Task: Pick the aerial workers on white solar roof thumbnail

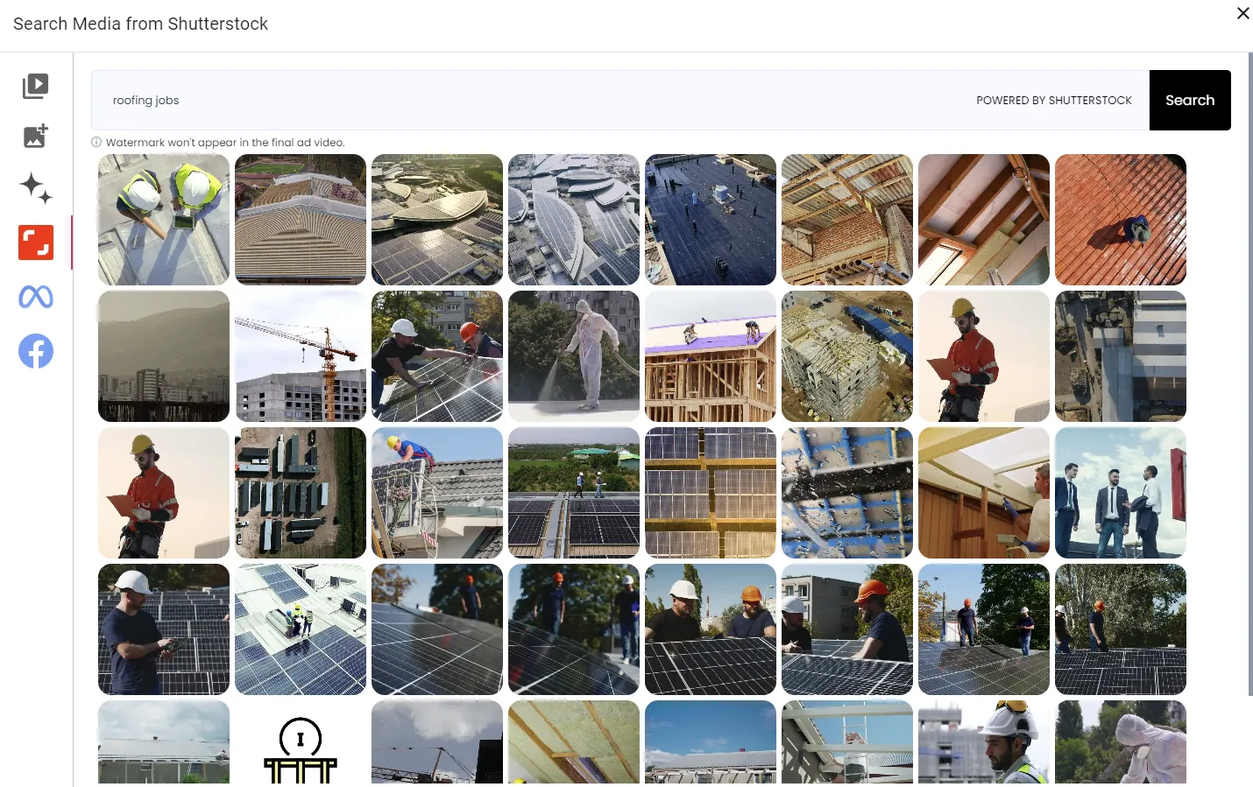Action: coord(301,629)
